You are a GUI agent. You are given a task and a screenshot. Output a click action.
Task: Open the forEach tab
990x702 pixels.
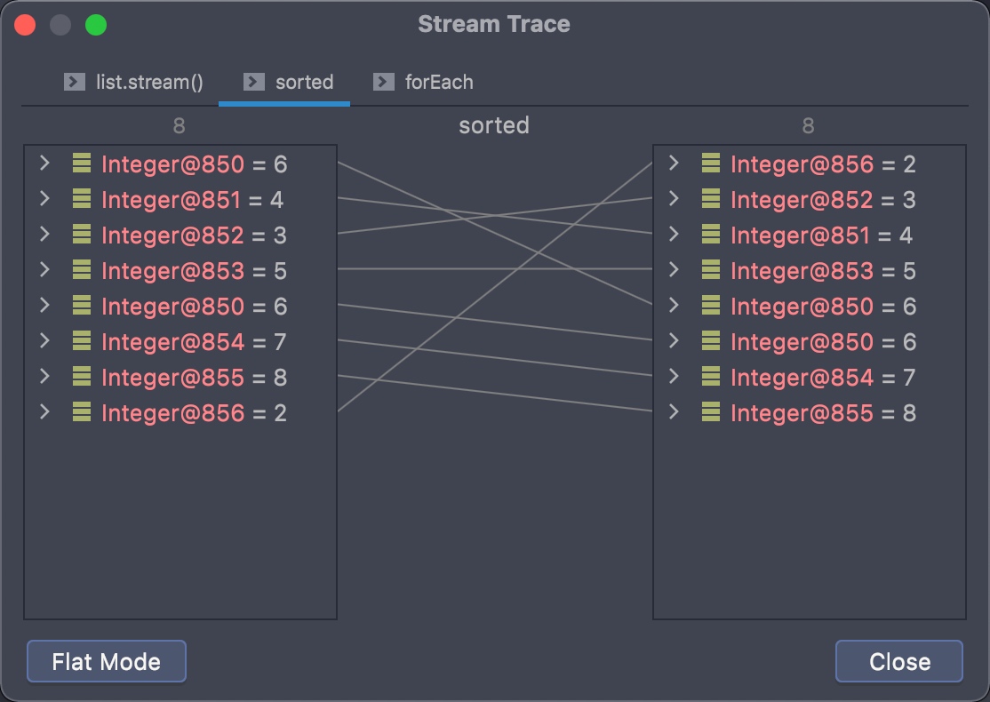pos(438,83)
